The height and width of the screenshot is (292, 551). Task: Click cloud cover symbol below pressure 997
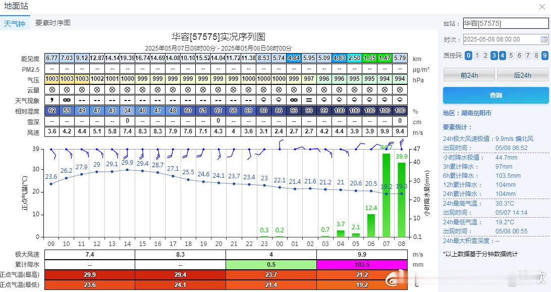point(309,90)
